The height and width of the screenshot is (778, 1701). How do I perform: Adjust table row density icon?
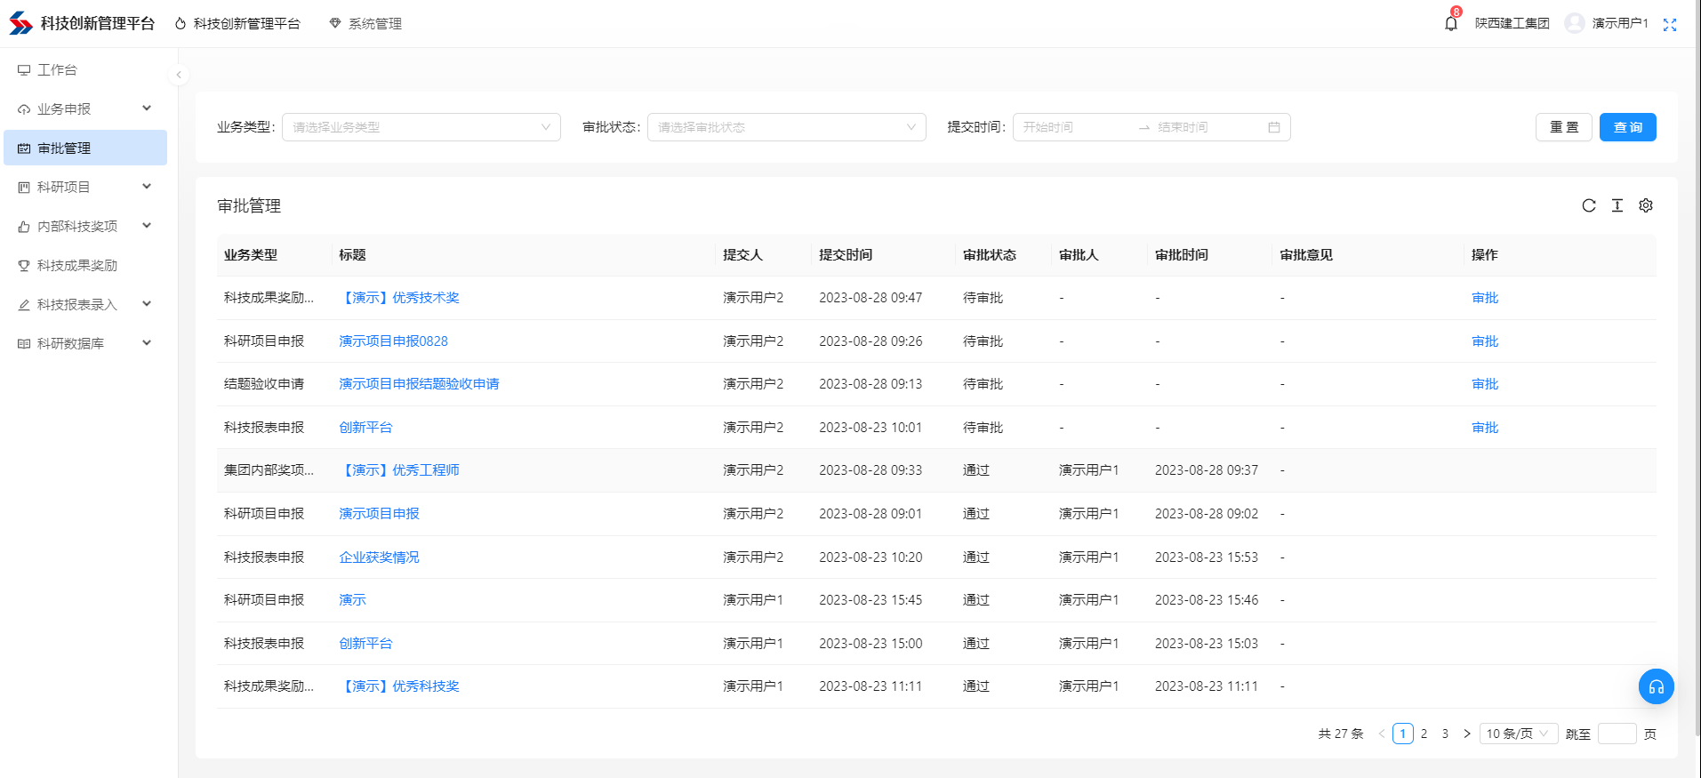(1617, 205)
